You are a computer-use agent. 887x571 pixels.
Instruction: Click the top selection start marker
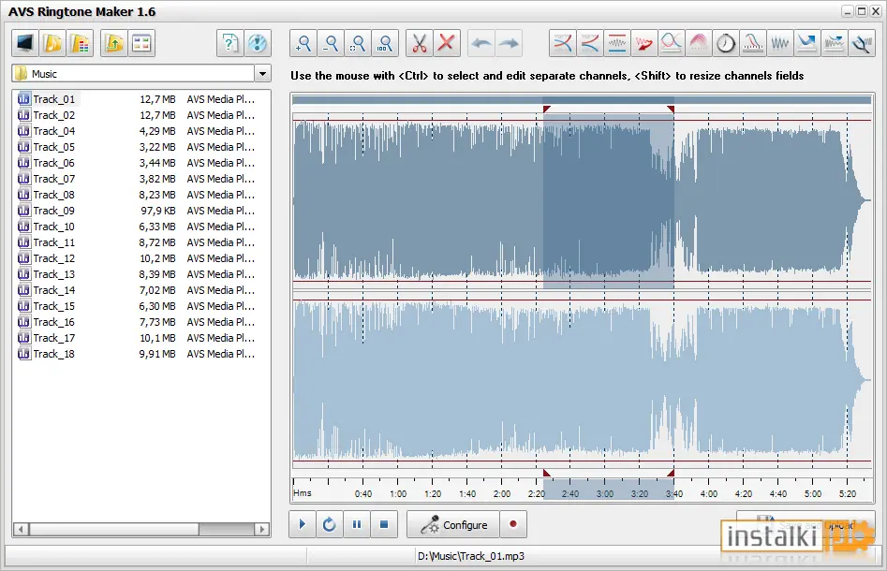[546, 109]
